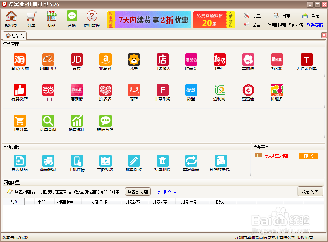The height and width of the screenshot is (242, 328).
Task: Open 设置 settings
Action: 252,16
